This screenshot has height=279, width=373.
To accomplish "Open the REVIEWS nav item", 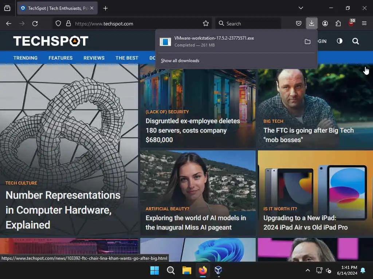I will 94,58.
